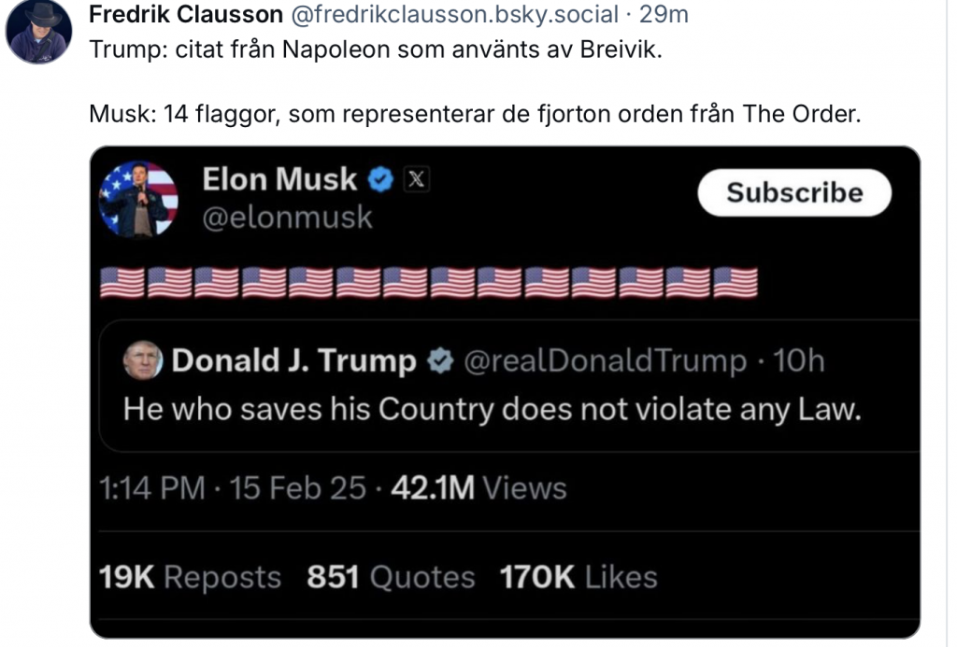Open the Fredrik Clausson display name link
Viewport: 957px width, 647px height.
pos(185,14)
